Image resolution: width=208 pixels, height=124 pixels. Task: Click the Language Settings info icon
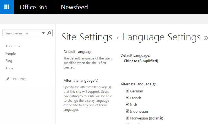206,38
